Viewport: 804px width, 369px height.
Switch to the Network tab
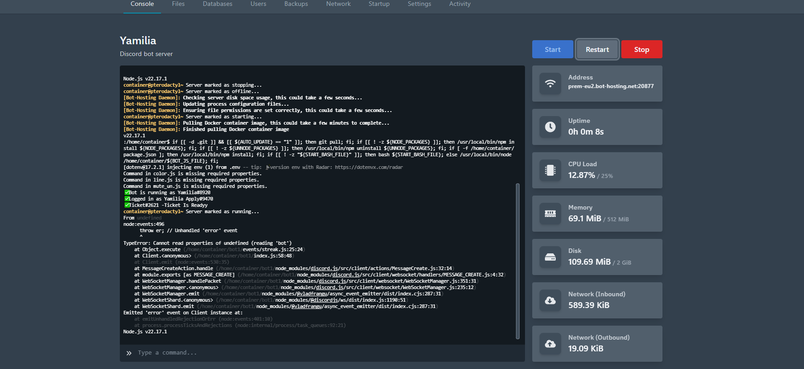pyautogui.click(x=338, y=4)
